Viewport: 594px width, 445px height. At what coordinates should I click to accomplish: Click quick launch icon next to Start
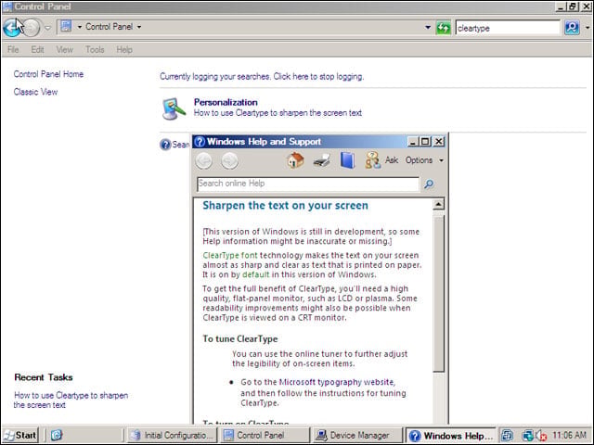[56, 435]
